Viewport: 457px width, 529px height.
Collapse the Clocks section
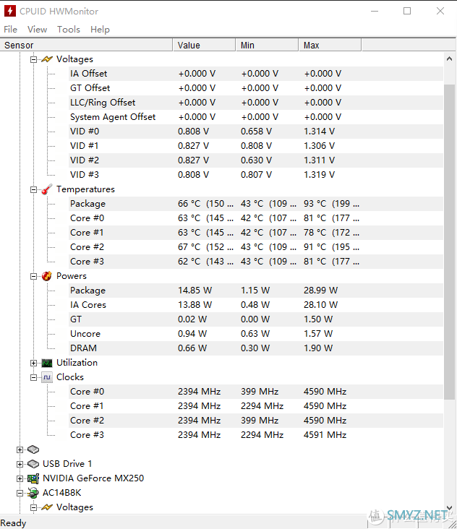point(33,377)
